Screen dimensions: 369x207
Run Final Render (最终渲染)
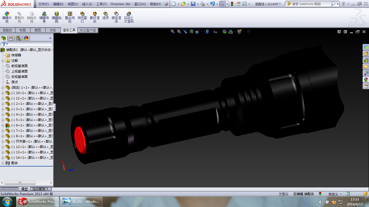tap(95, 17)
